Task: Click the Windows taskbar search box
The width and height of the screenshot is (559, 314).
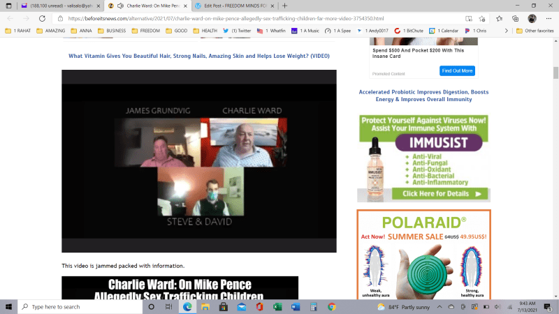Action: (84, 306)
